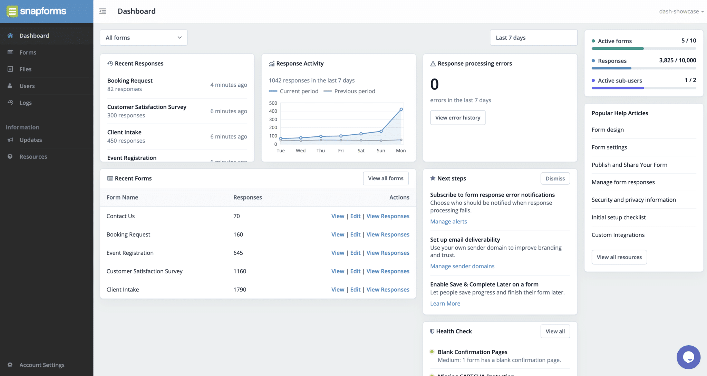707x376 pixels.
Task: Click the Recent Responses history icon
Action: coord(110,64)
